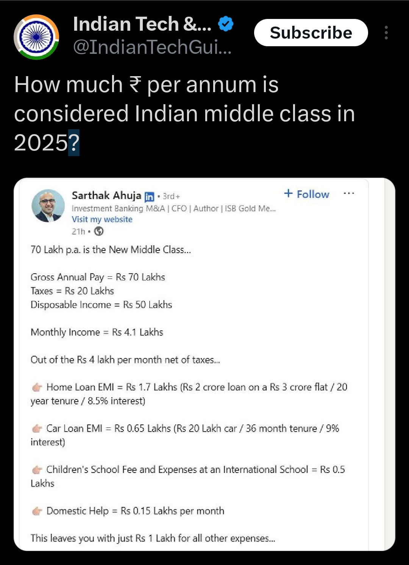Open the "Visit my website" link
409x565 pixels.
click(x=102, y=219)
